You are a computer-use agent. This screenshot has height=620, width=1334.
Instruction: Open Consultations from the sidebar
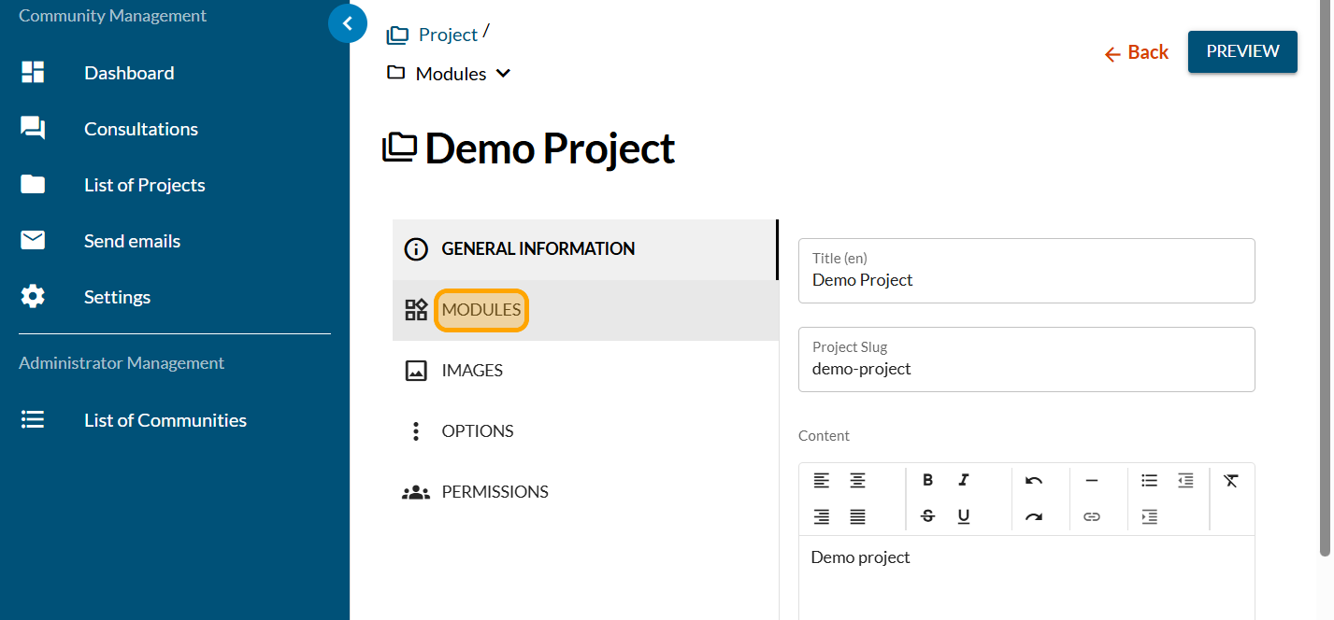click(x=140, y=129)
